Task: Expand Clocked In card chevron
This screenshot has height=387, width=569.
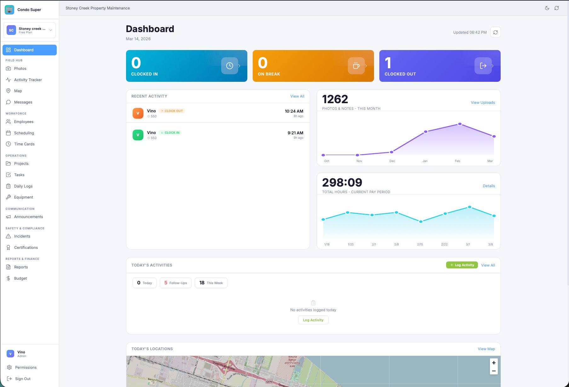Action: (x=239, y=66)
